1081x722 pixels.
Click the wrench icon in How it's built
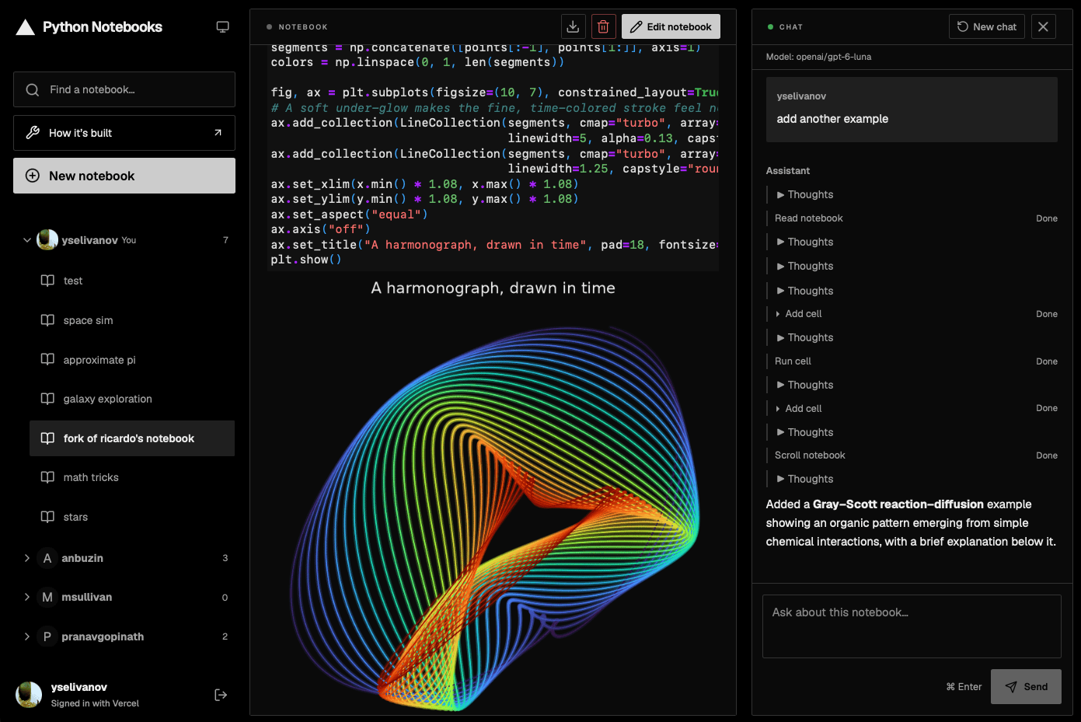pos(33,133)
